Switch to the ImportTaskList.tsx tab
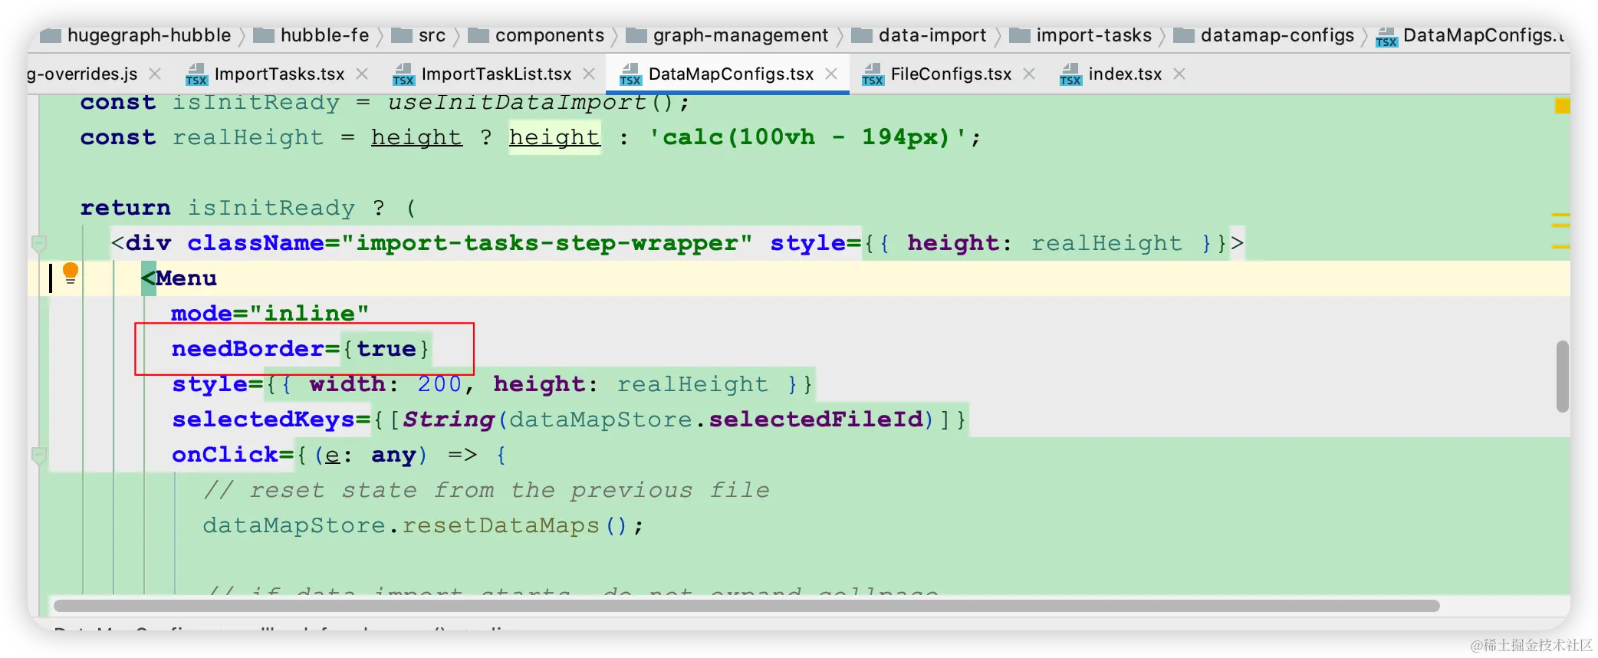This screenshot has width=1598, height=658. click(496, 74)
